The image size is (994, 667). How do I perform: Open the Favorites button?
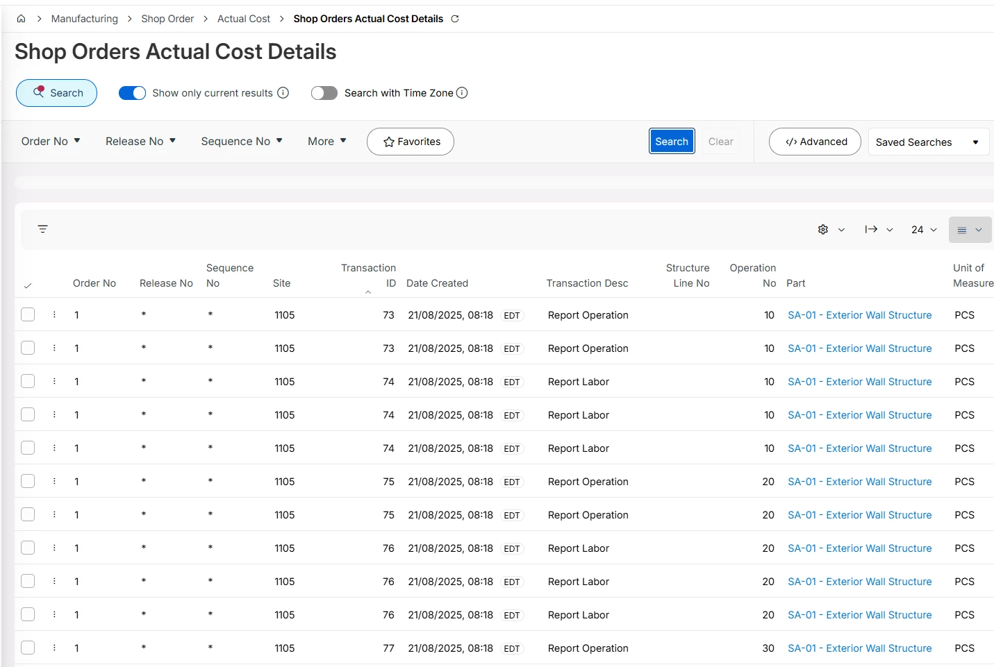(x=411, y=142)
